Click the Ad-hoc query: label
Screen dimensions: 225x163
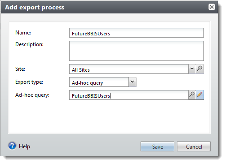(x=32, y=95)
